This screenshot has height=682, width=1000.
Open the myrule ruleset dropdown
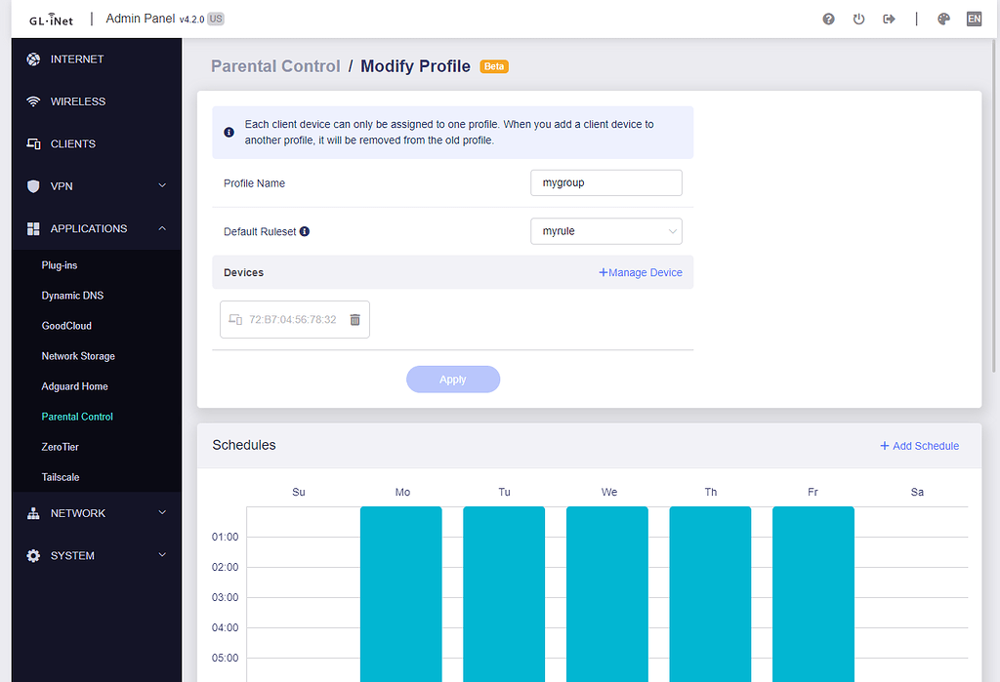[x=605, y=231]
